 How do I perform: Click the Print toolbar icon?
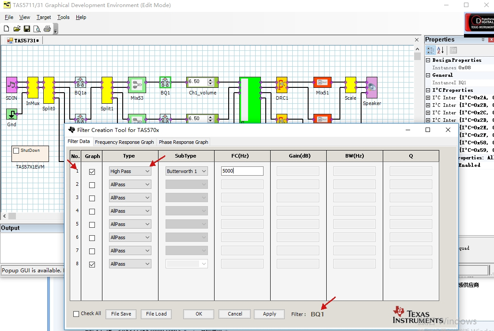[x=47, y=29]
